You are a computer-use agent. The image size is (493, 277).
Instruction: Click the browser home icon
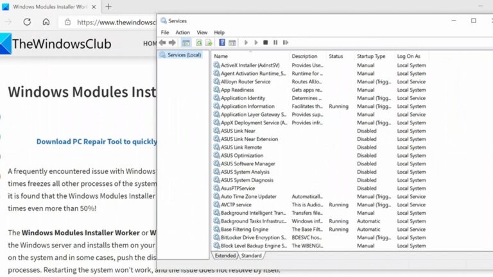tap(46, 22)
